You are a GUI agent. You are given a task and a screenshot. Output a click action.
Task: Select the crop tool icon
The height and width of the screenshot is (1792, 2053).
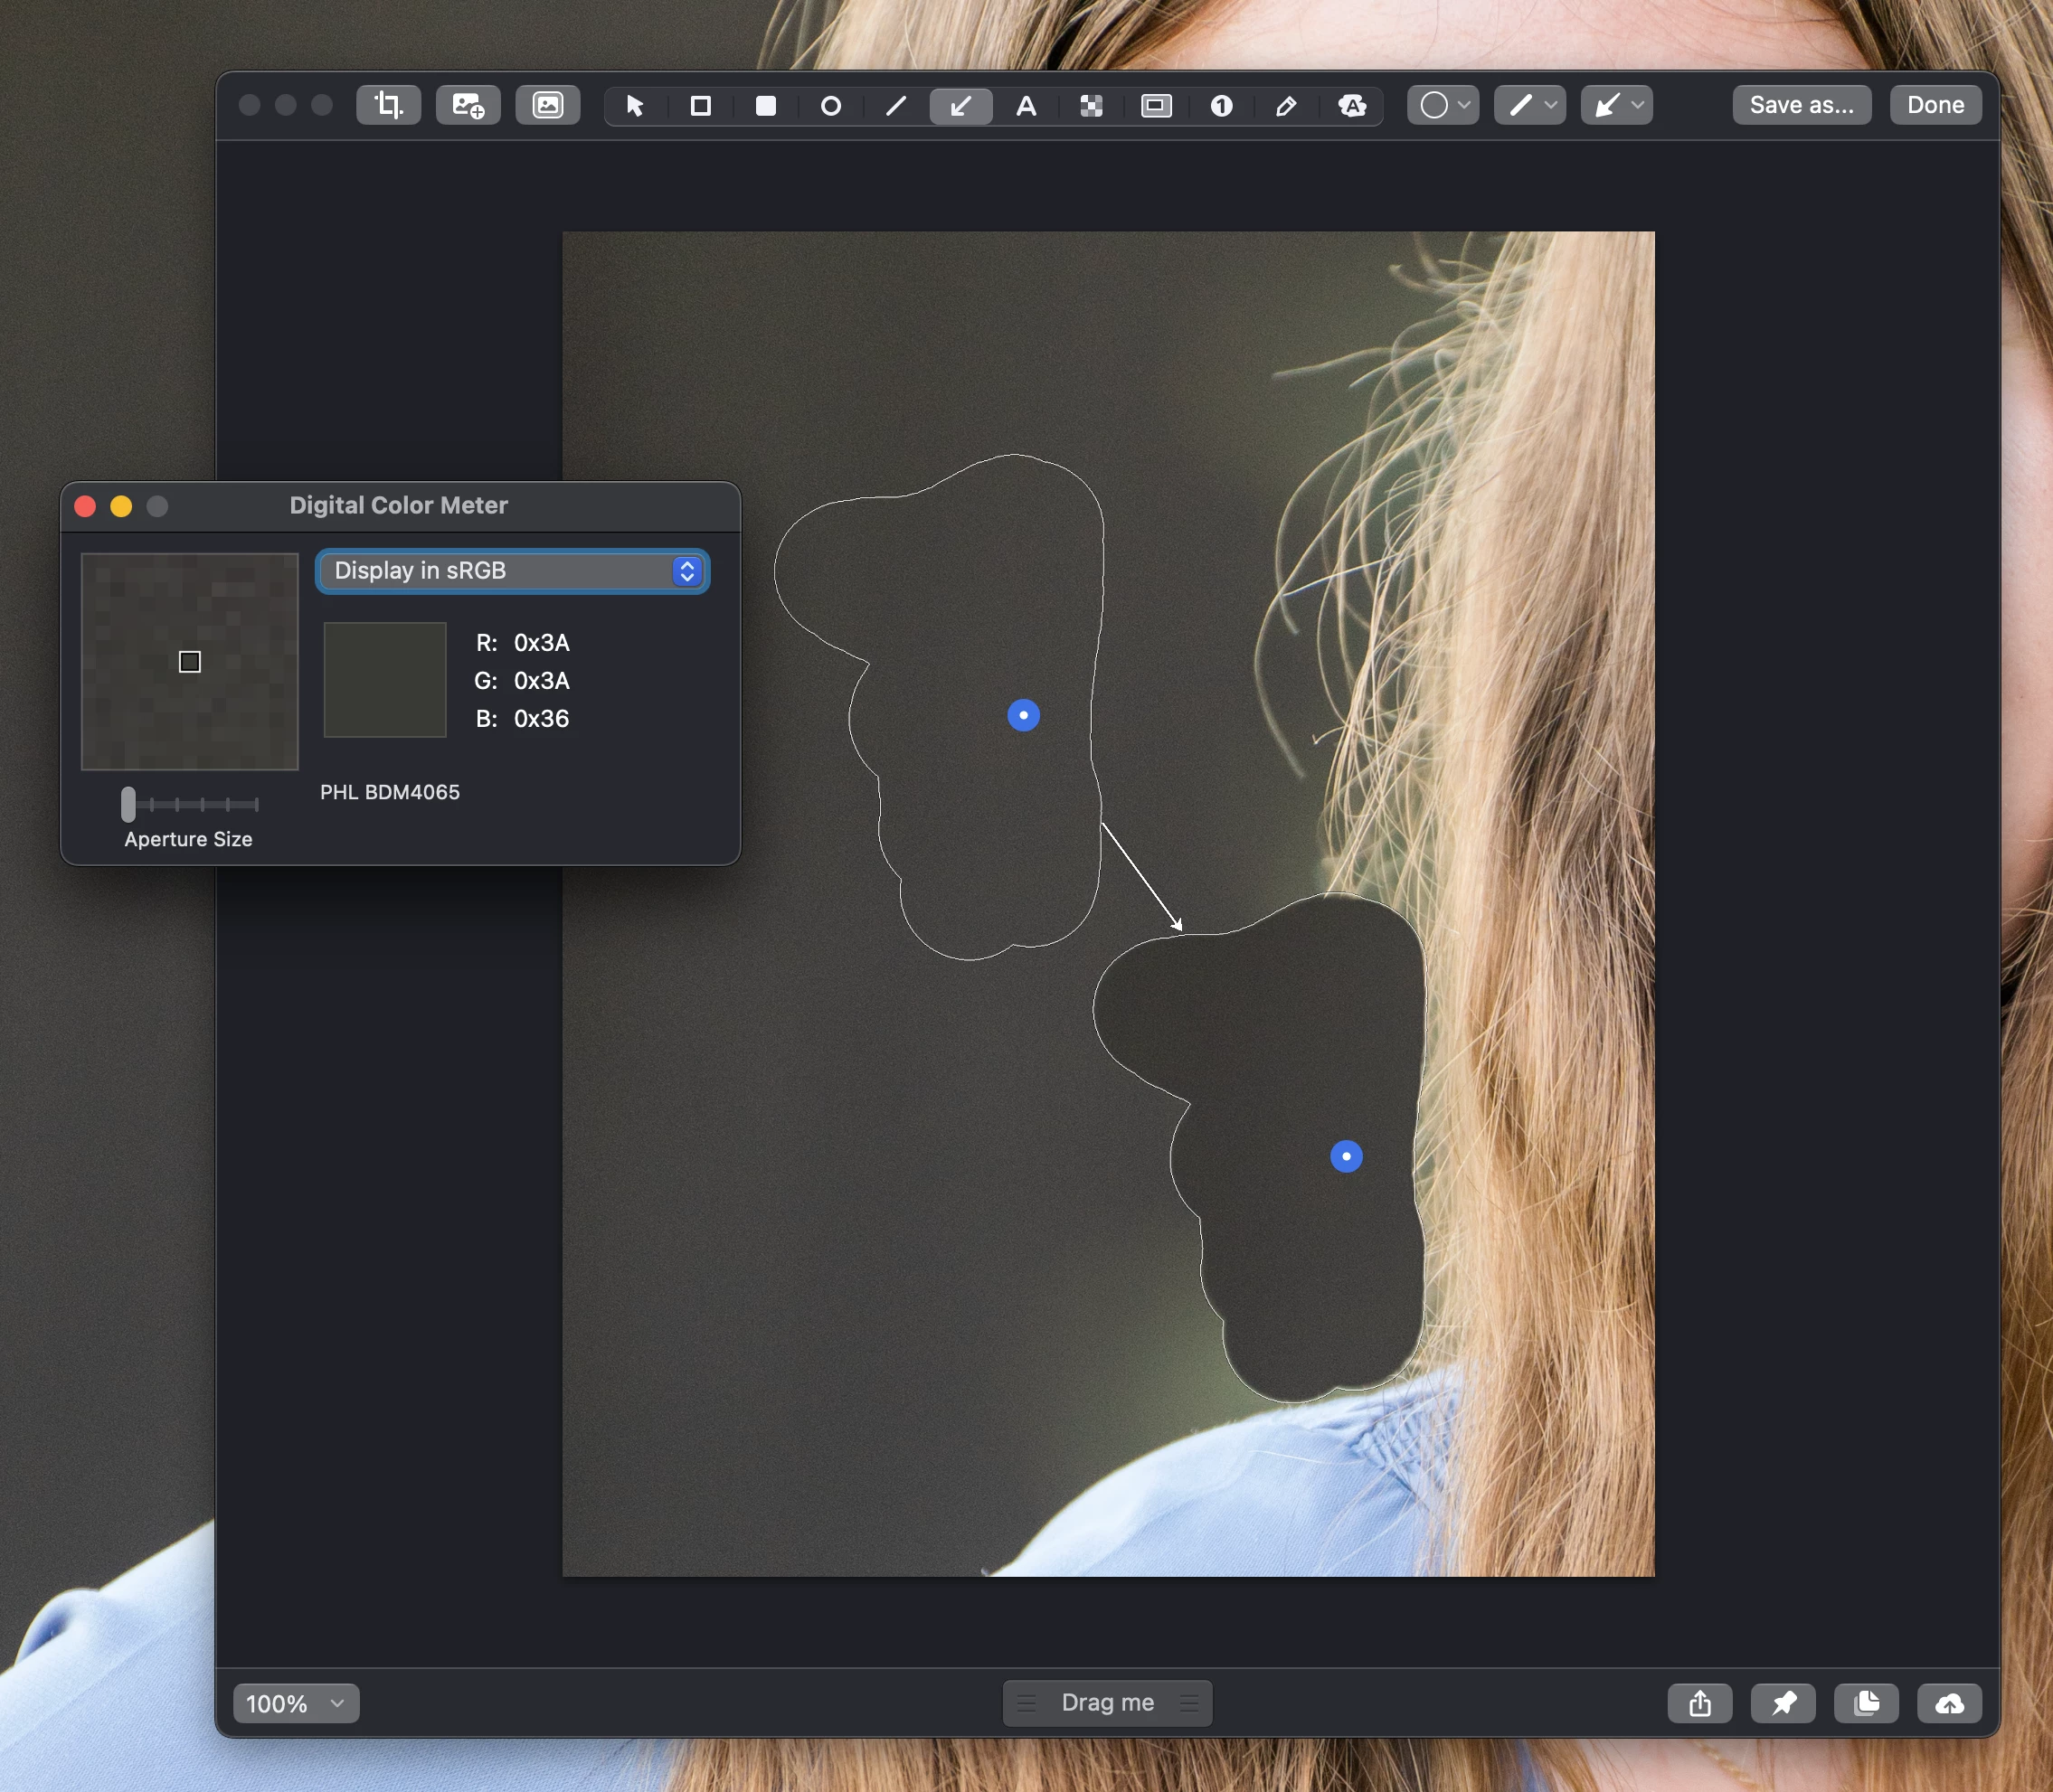click(x=388, y=105)
